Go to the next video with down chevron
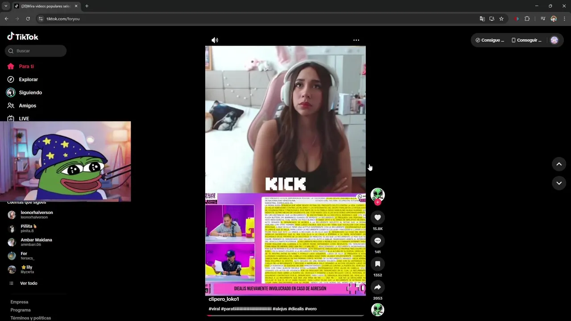 [x=559, y=183]
